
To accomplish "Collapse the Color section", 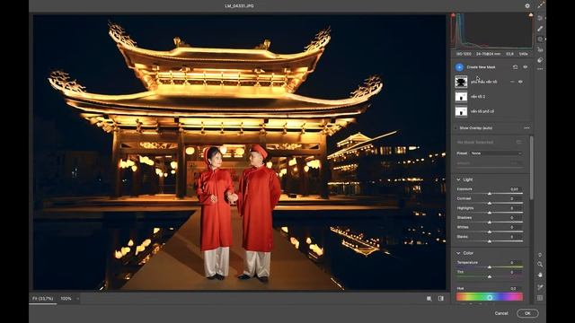I will coord(458,253).
